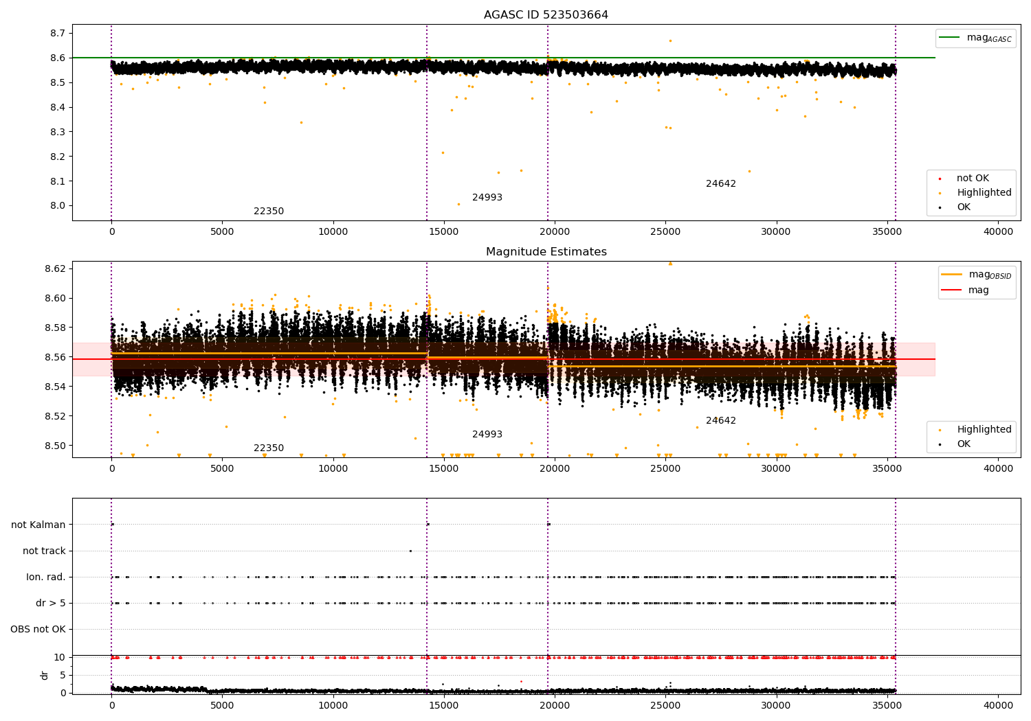Click obsid label 22350 in Magnitude Estimates plot
The height and width of the screenshot is (721, 1031).
click(x=269, y=448)
